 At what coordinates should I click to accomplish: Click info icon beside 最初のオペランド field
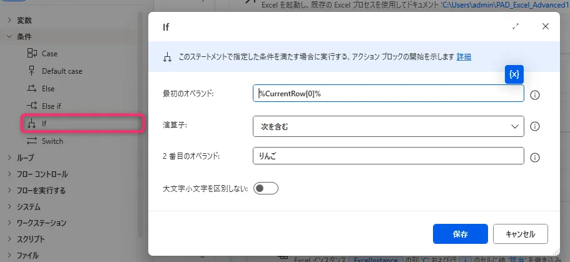pyautogui.click(x=535, y=95)
